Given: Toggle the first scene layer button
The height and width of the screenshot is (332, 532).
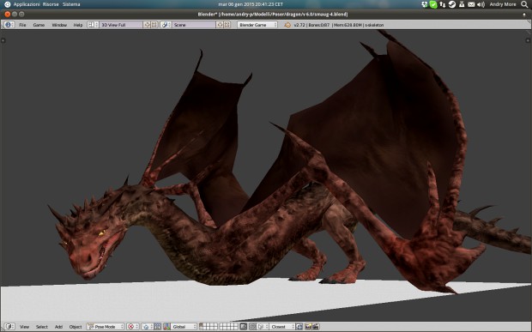Looking at the screenshot, I should 201,325.
